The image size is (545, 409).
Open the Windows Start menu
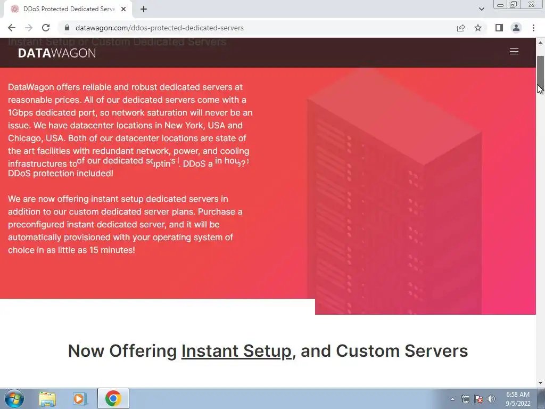[14, 398]
